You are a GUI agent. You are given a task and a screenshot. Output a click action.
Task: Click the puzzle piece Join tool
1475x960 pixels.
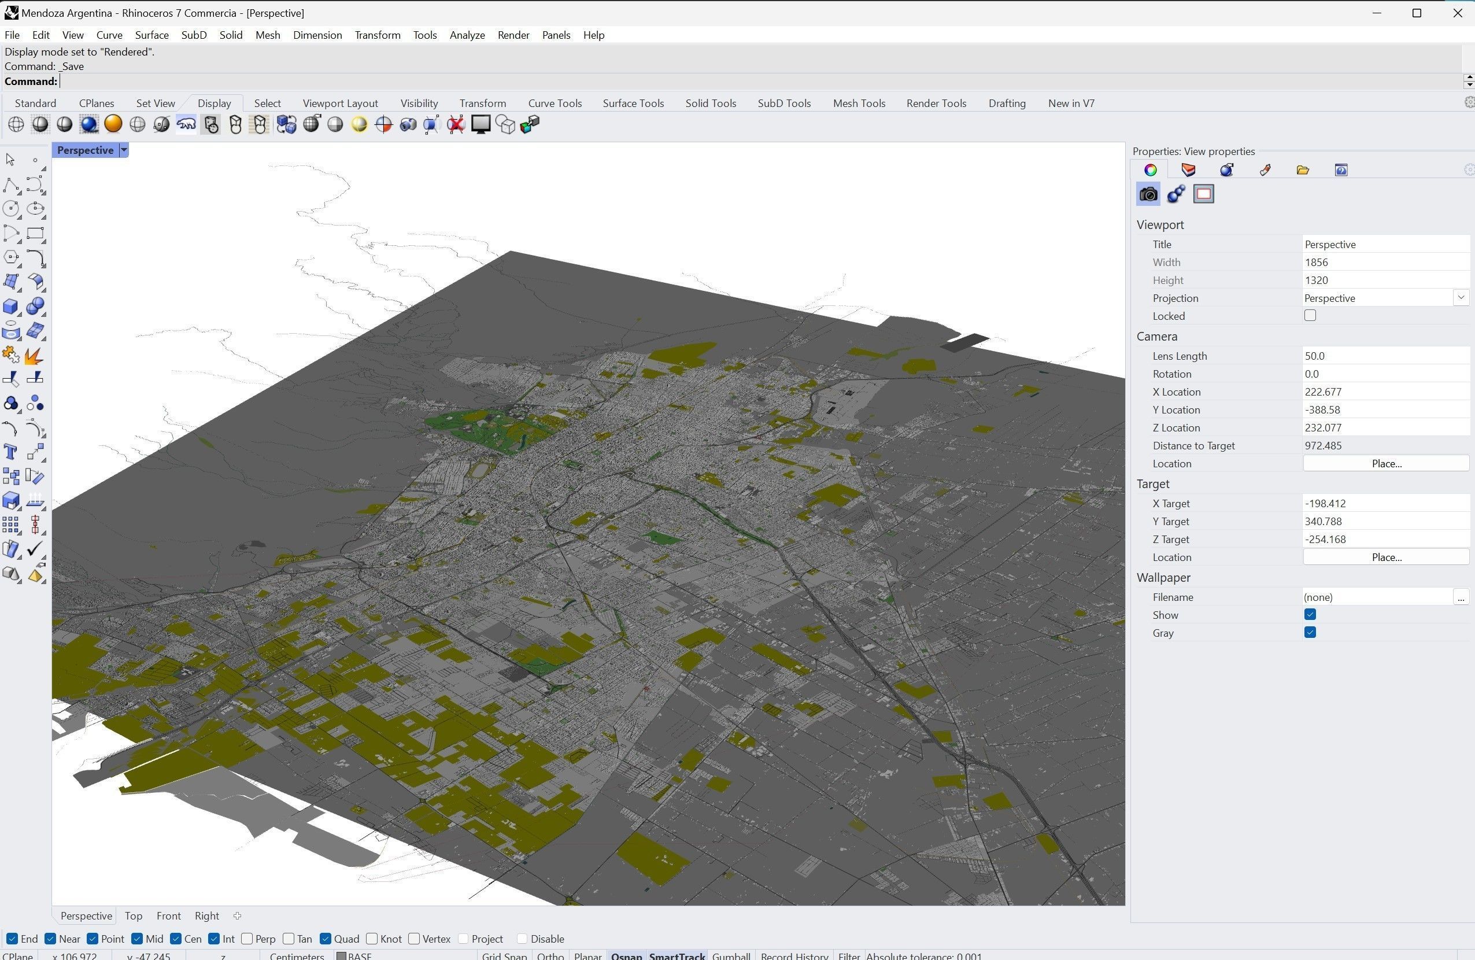10,355
